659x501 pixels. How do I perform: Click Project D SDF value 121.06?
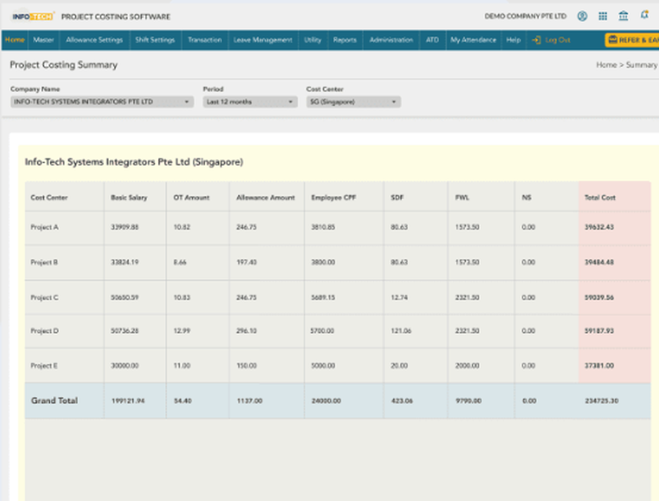(x=401, y=331)
